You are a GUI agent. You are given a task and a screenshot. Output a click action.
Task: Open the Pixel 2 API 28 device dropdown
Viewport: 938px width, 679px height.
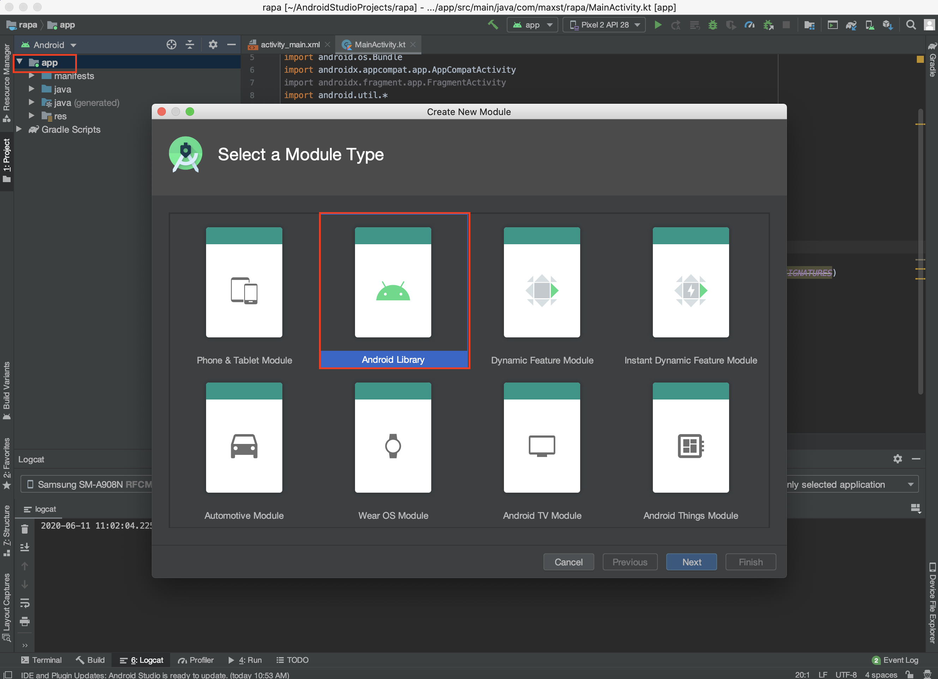pyautogui.click(x=604, y=25)
